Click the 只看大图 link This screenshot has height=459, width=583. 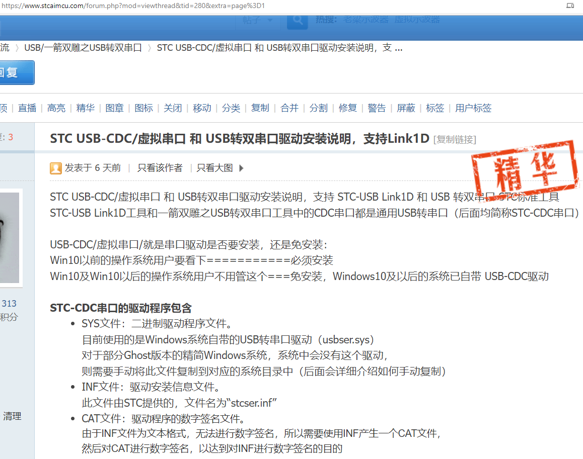click(214, 168)
